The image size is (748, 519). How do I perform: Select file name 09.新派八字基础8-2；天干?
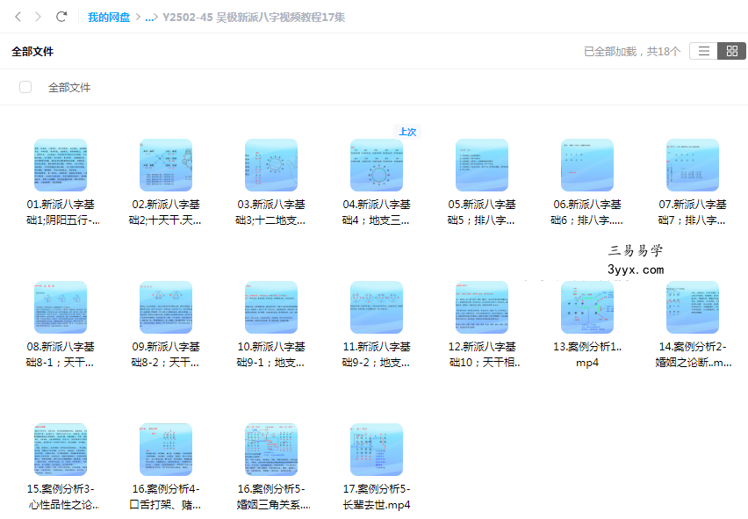click(x=166, y=355)
